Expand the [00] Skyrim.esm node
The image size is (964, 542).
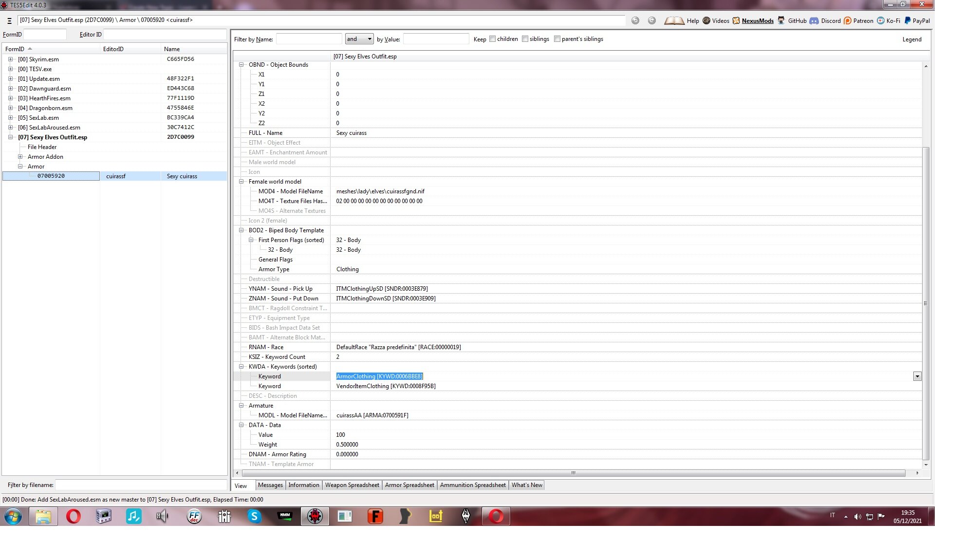pos(10,59)
